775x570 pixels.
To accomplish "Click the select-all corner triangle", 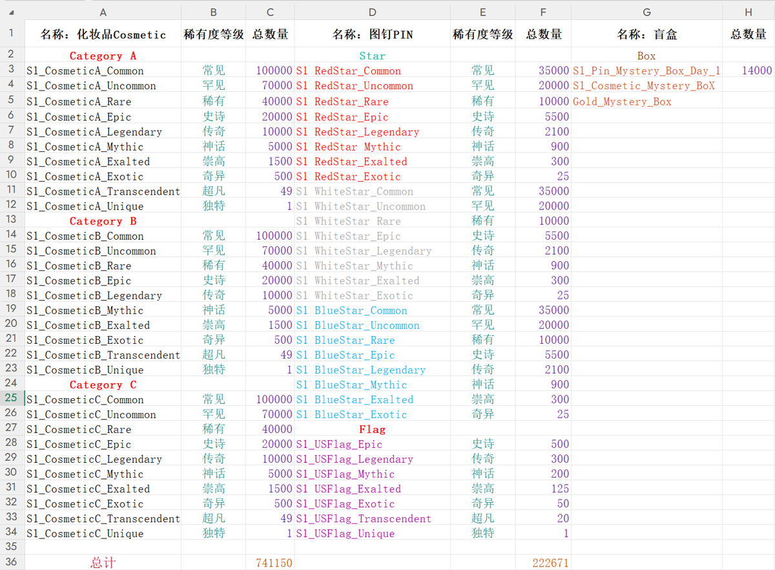I will (12, 12).
